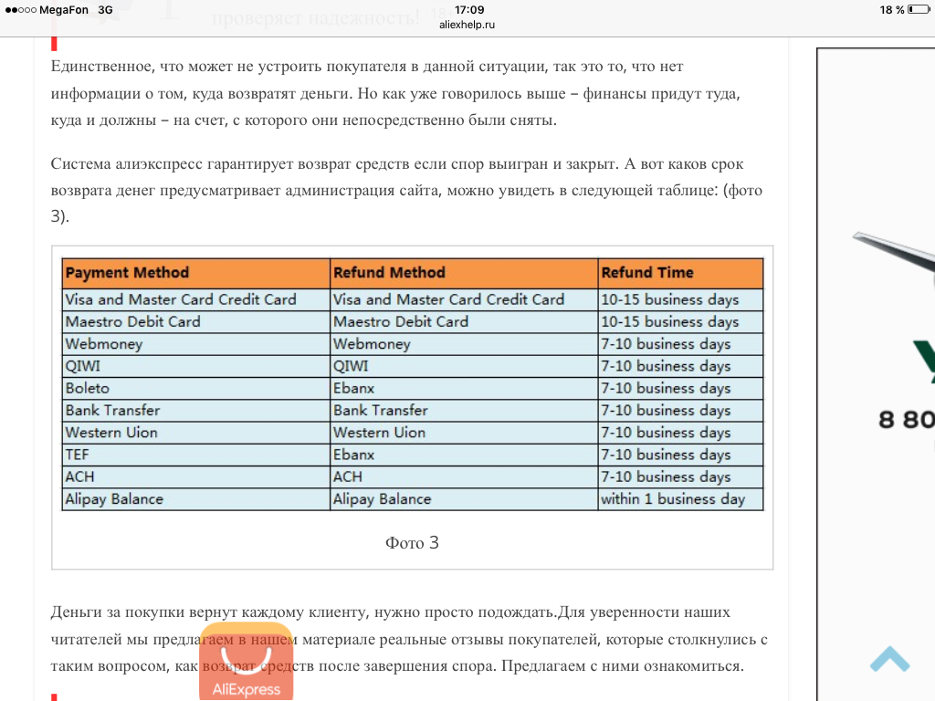
Task: Select Western Uion in Payment Method column
Action: tap(196, 432)
